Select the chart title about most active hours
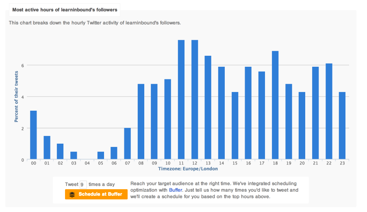 65,10
